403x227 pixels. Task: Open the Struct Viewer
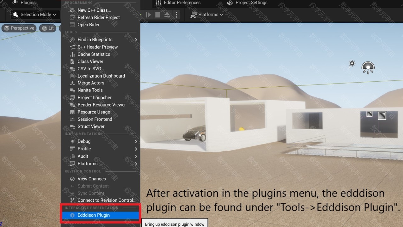pos(100,126)
